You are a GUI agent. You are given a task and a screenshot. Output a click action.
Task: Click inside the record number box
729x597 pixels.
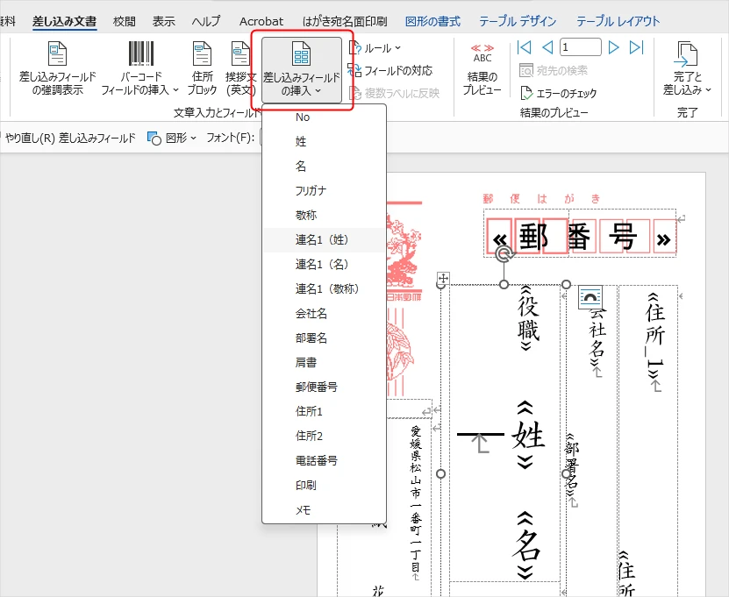[x=579, y=46]
